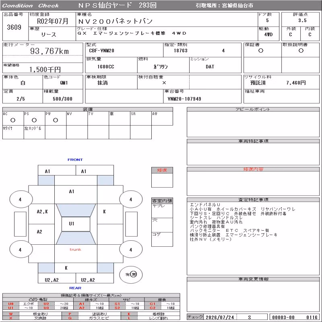Click the legend entry 板金あり
This screenshot has width=322, height=322.
point(40,314)
